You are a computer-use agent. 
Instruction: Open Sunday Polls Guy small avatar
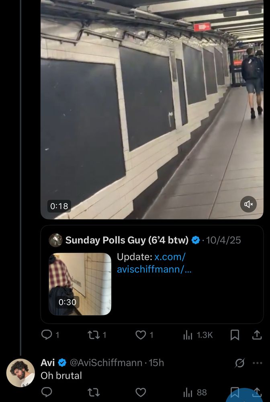[55, 240]
